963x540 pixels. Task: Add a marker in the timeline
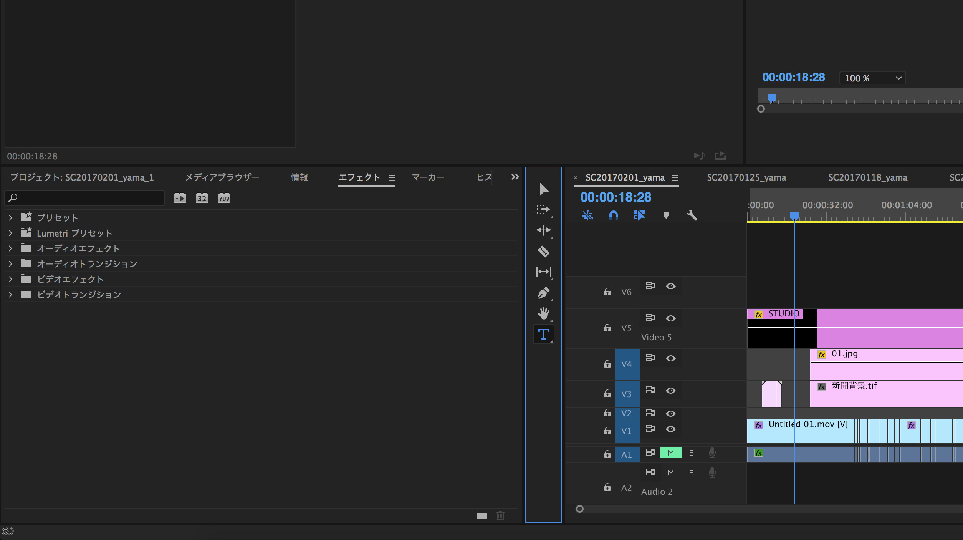point(666,215)
